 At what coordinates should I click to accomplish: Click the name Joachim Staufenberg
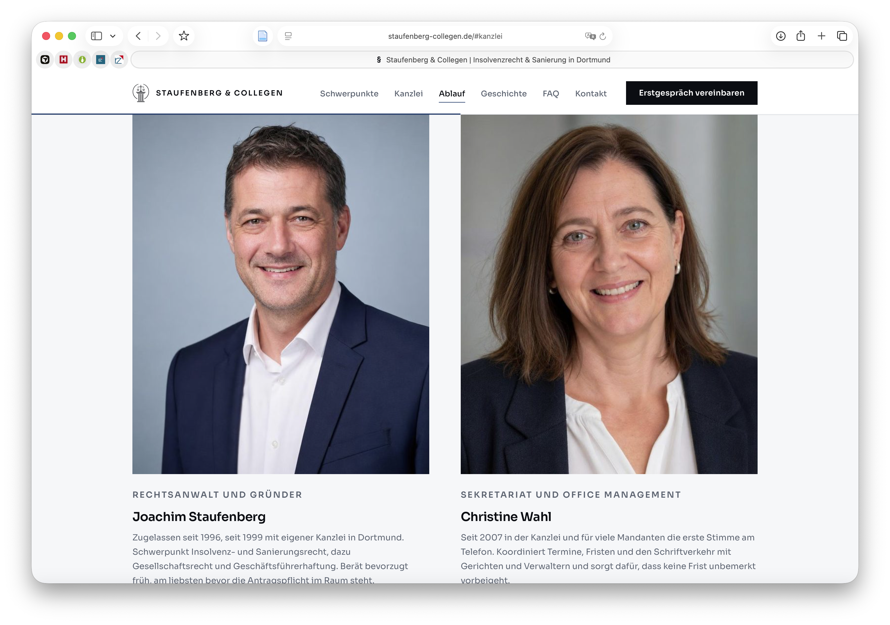point(199,517)
